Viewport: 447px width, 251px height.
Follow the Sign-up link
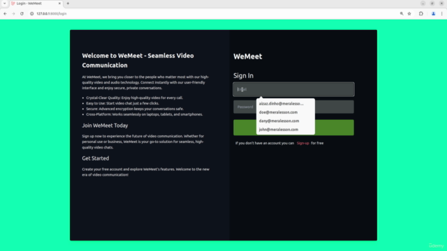point(302,143)
